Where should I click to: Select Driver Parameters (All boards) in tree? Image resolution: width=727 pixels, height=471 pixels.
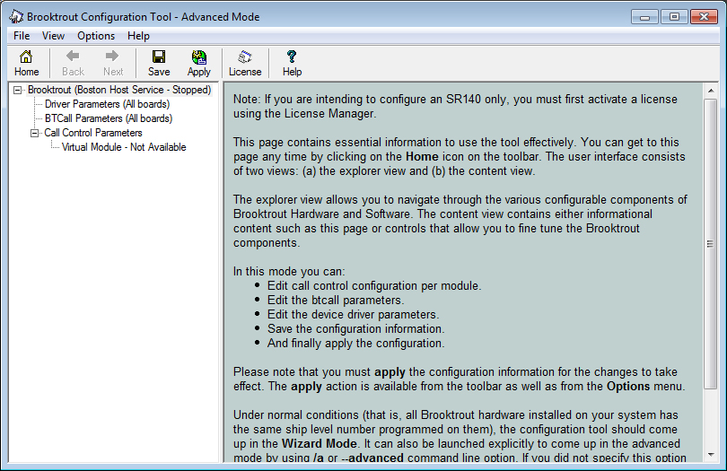(x=107, y=104)
